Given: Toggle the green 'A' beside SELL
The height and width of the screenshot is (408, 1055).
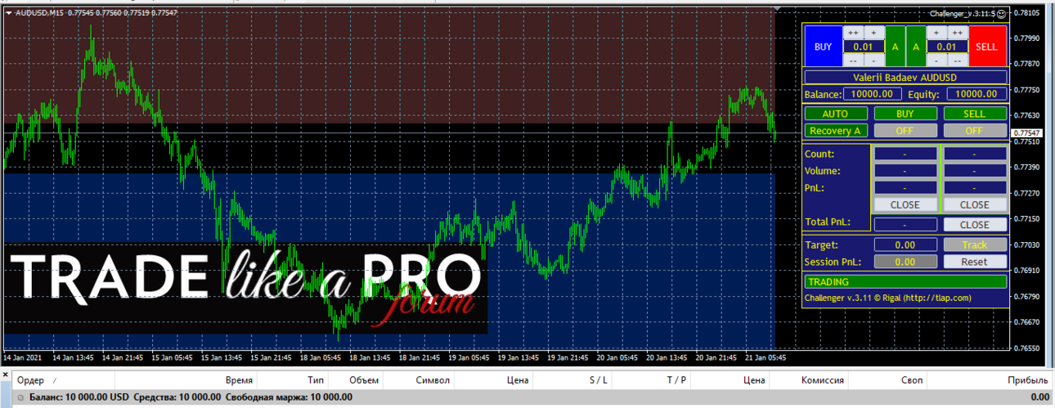Looking at the screenshot, I should 916,47.
